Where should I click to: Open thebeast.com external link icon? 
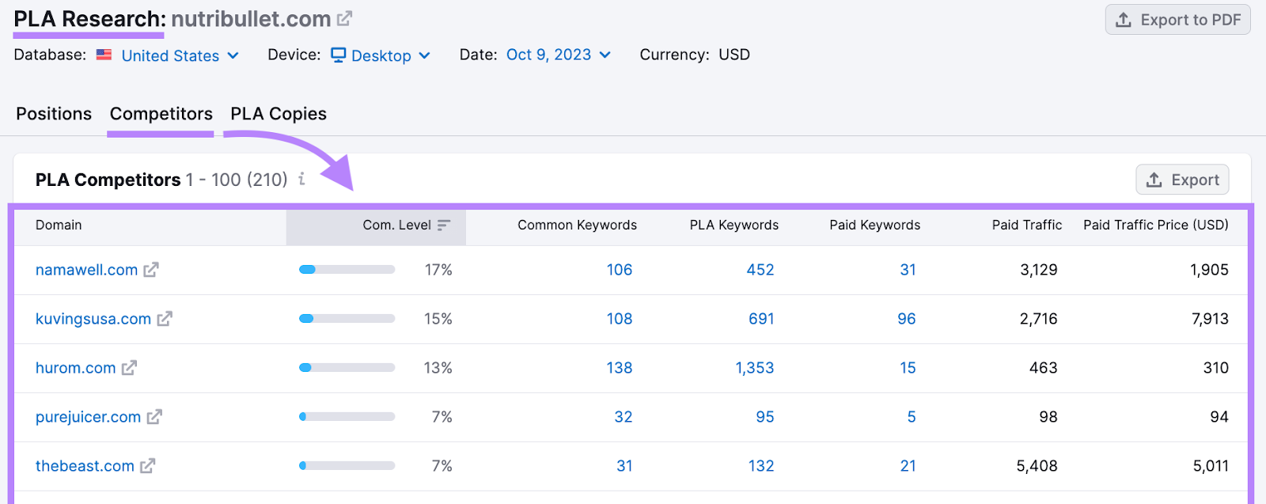148,466
